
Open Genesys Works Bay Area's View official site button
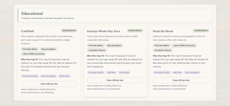tap(115, 80)
